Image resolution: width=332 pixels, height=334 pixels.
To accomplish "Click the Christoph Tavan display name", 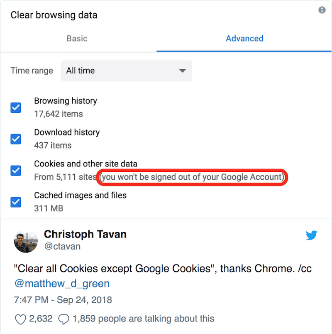I will (85, 234).
